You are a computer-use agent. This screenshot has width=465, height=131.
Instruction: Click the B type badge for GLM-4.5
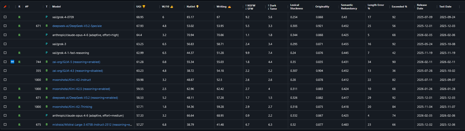[47, 71]
